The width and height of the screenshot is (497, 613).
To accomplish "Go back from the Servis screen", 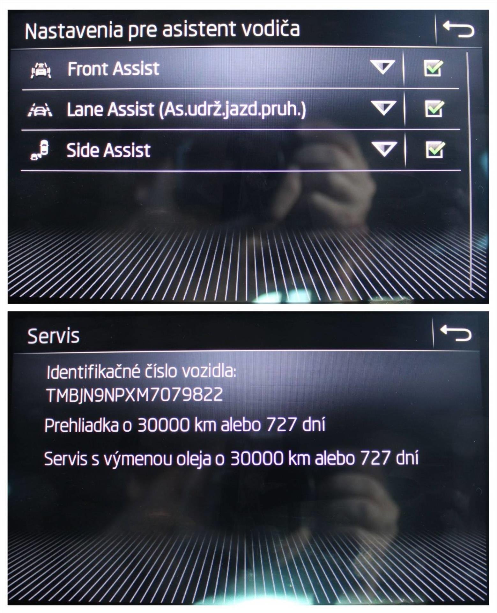I will tap(456, 334).
